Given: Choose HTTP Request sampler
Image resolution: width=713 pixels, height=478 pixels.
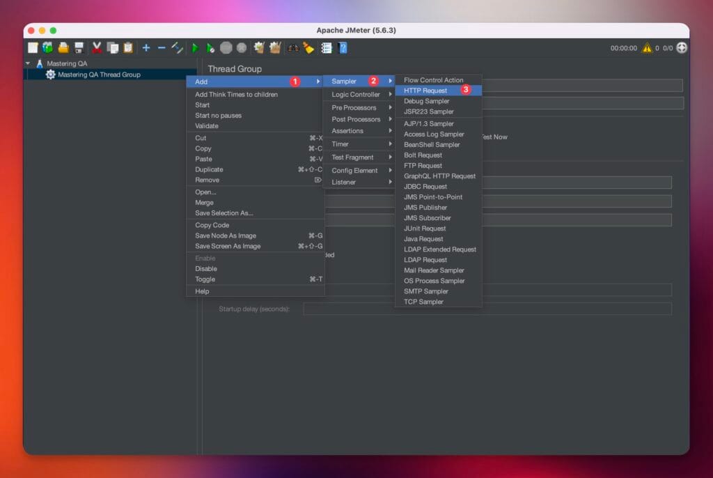Looking at the screenshot, I should pos(439,90).
